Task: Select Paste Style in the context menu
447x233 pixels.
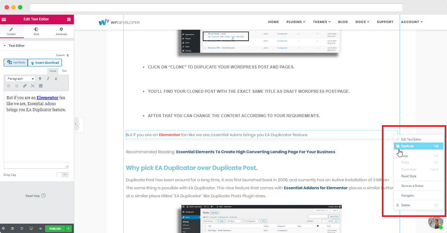Action: (419, 170)
